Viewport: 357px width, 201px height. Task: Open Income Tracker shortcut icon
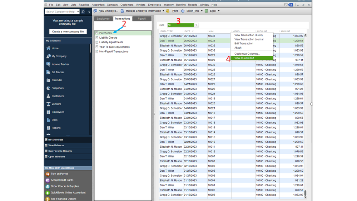click(48, 64)
